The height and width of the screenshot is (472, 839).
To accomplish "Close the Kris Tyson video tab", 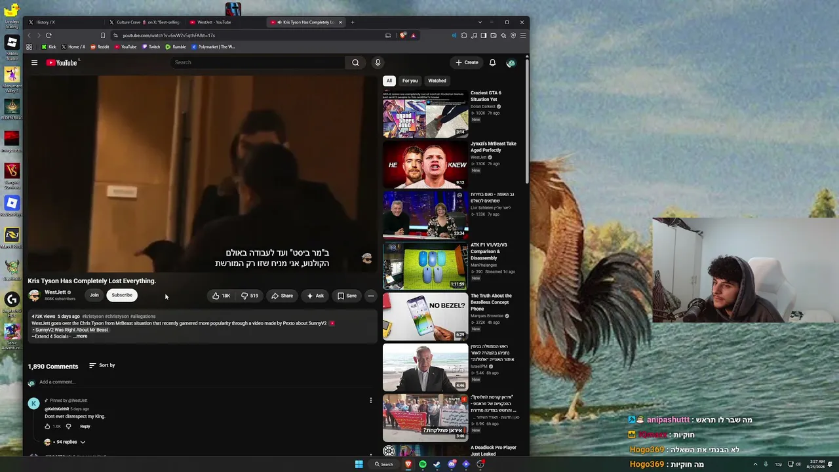I will (x=340, y=22).
